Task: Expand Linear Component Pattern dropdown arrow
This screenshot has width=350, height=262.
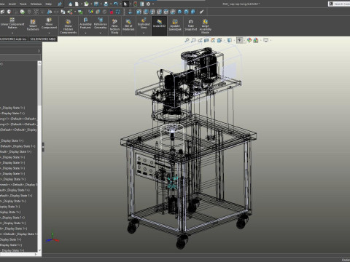Action: click(x=12, y=33)
